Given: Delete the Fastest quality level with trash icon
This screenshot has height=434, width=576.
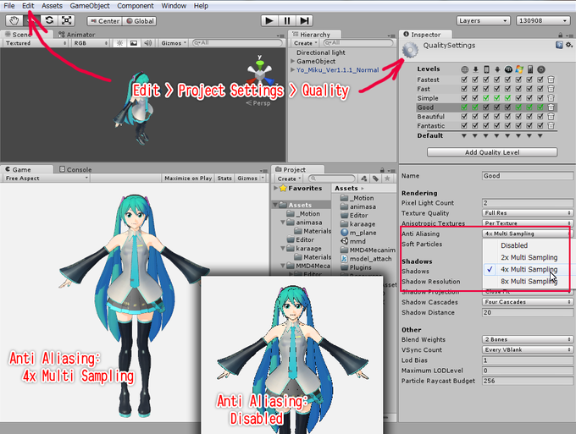Looking at the screenshot, I should [x=551, y=80].
